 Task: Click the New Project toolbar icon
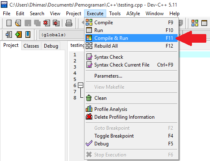[9, 34]
